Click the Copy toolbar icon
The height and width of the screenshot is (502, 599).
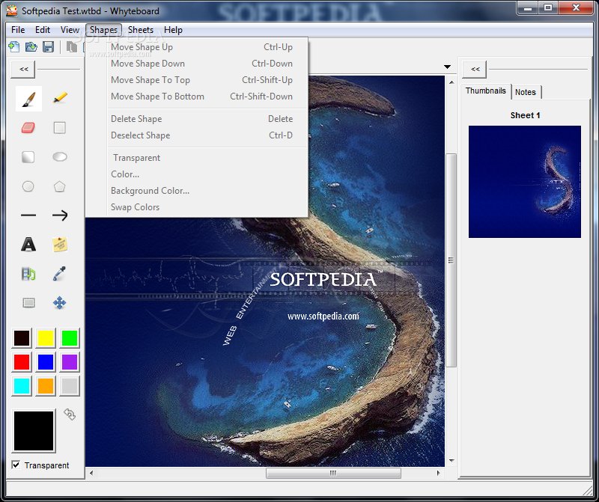click(x=72, y=47)
